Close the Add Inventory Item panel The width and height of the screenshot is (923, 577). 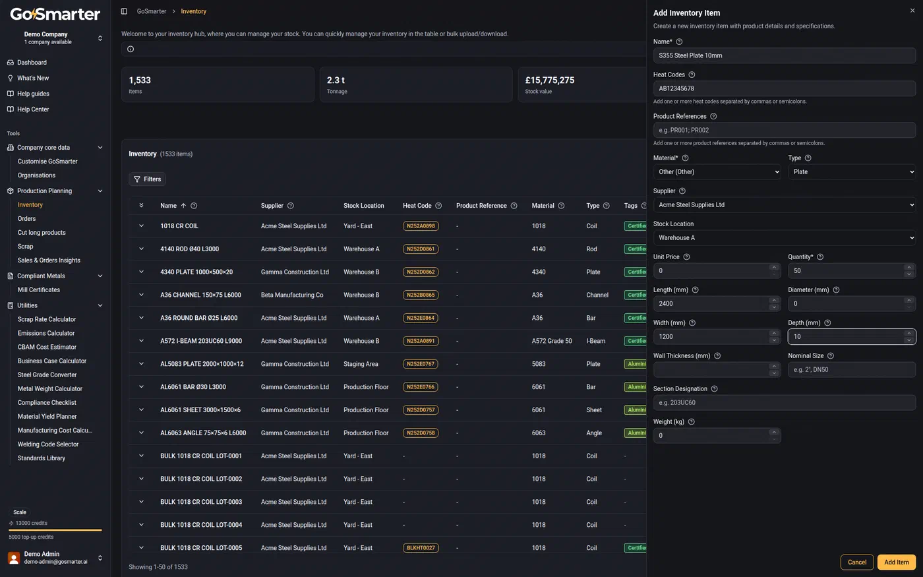point(912,11)
